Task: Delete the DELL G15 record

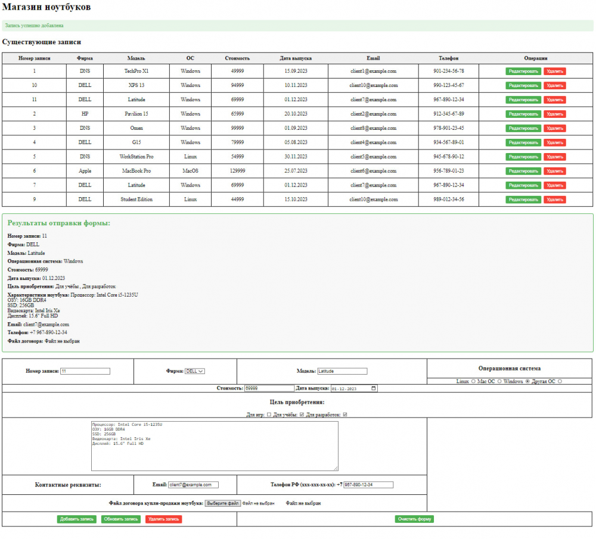Action: (554, 142)
